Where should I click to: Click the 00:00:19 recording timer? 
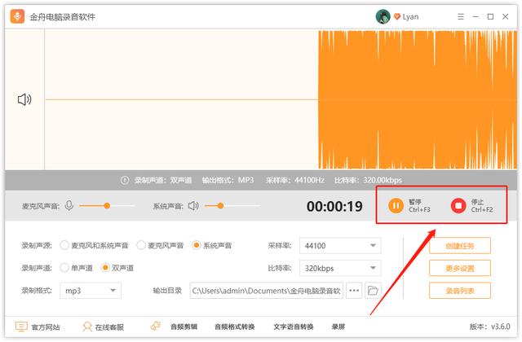[334, 206]
